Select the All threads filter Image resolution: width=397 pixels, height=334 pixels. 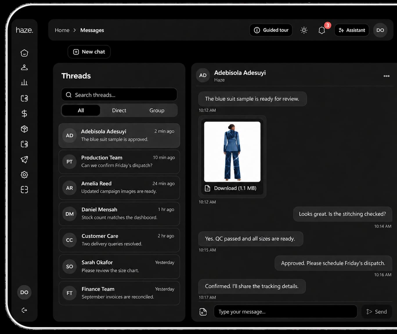pyautogui.click(x=81, y=110)
